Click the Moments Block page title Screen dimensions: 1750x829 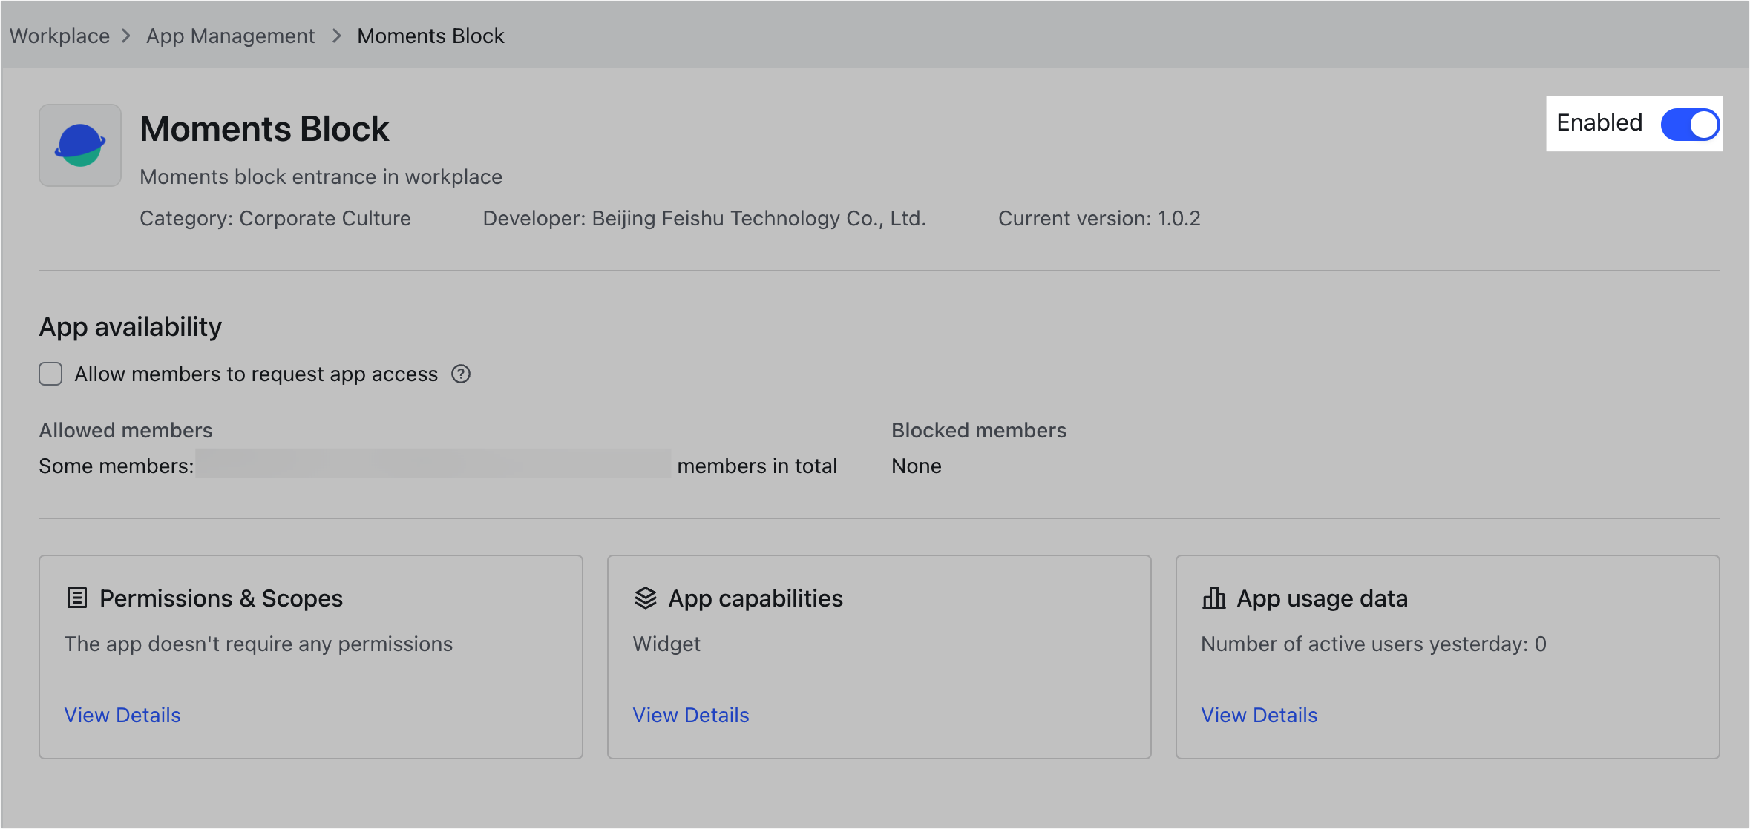tap(264, 129)
